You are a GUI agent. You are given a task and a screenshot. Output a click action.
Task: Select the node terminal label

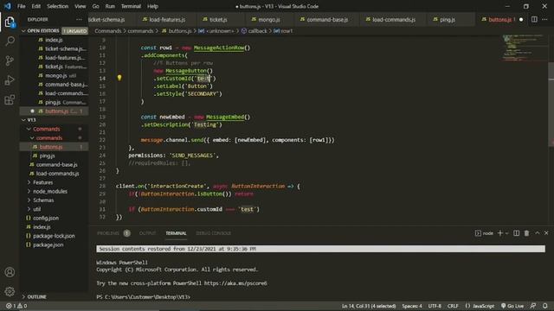pos(484,233)
